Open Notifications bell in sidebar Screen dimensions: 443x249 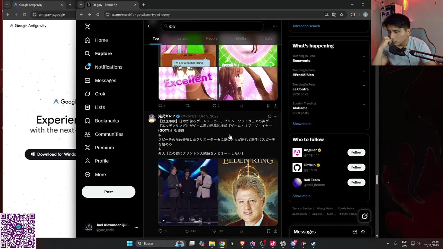coord(103,67)
